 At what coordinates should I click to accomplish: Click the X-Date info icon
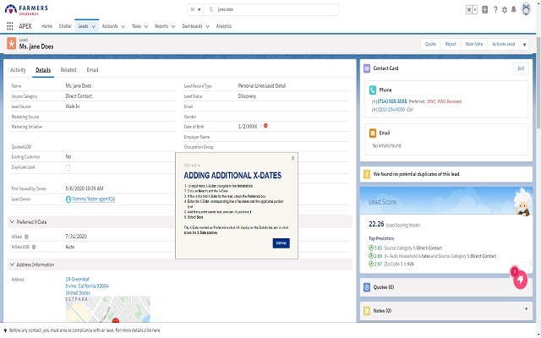26,237
